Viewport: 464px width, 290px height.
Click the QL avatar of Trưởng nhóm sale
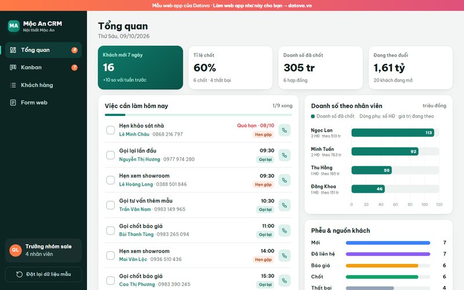(16, 250)
